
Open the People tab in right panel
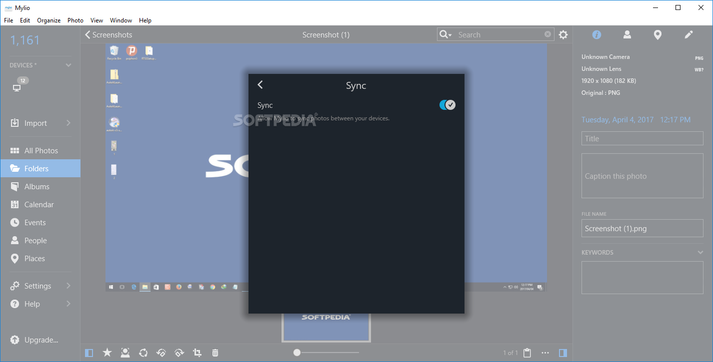[x=627, y=34]
